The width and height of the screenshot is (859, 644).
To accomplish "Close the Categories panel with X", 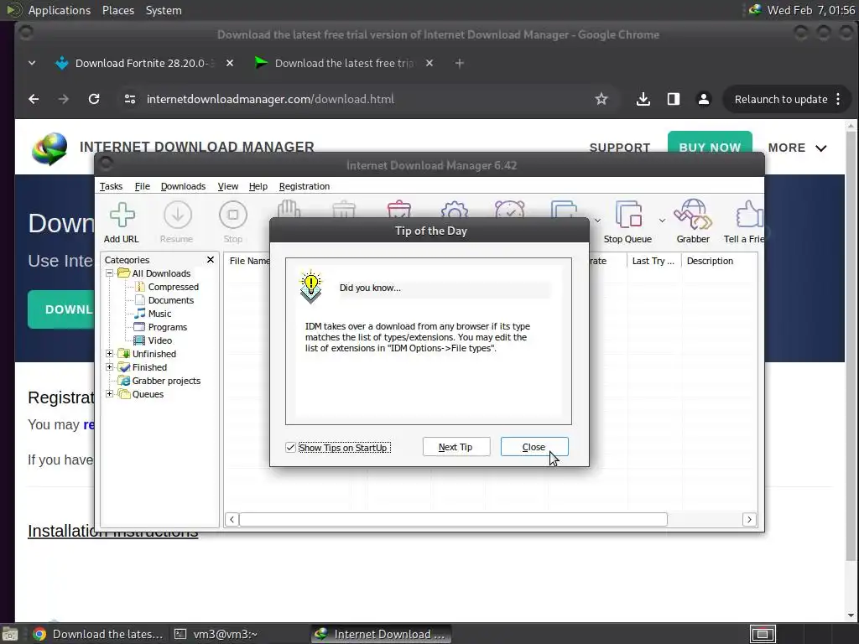I will pos(211,260).
